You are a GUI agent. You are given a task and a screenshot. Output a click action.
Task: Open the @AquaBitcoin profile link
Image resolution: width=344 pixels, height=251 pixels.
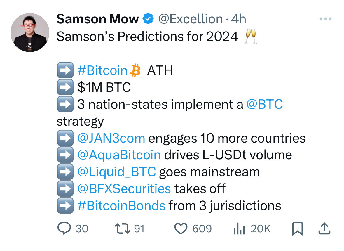[x=119, y=155]
